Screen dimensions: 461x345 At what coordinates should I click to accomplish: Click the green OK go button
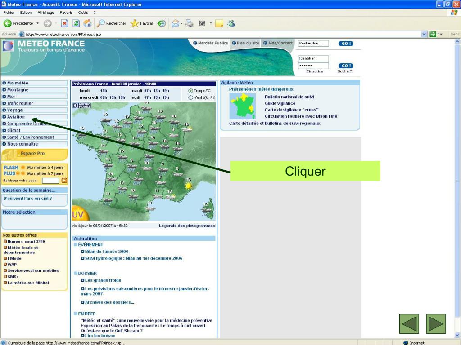(x=436, y=34)
